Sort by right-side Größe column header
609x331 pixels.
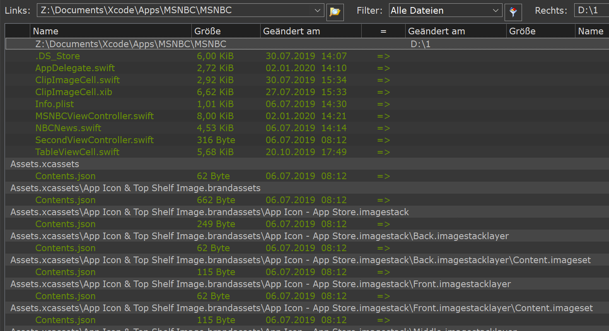pyautogui.click(x=541, y=31)
